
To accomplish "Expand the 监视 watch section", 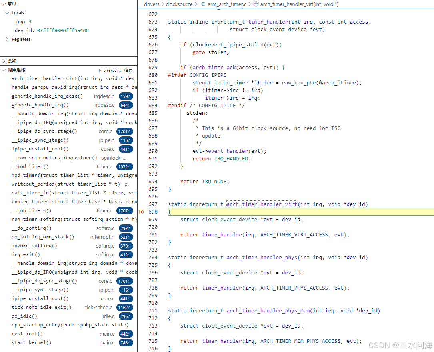I will tap(4, 61).
